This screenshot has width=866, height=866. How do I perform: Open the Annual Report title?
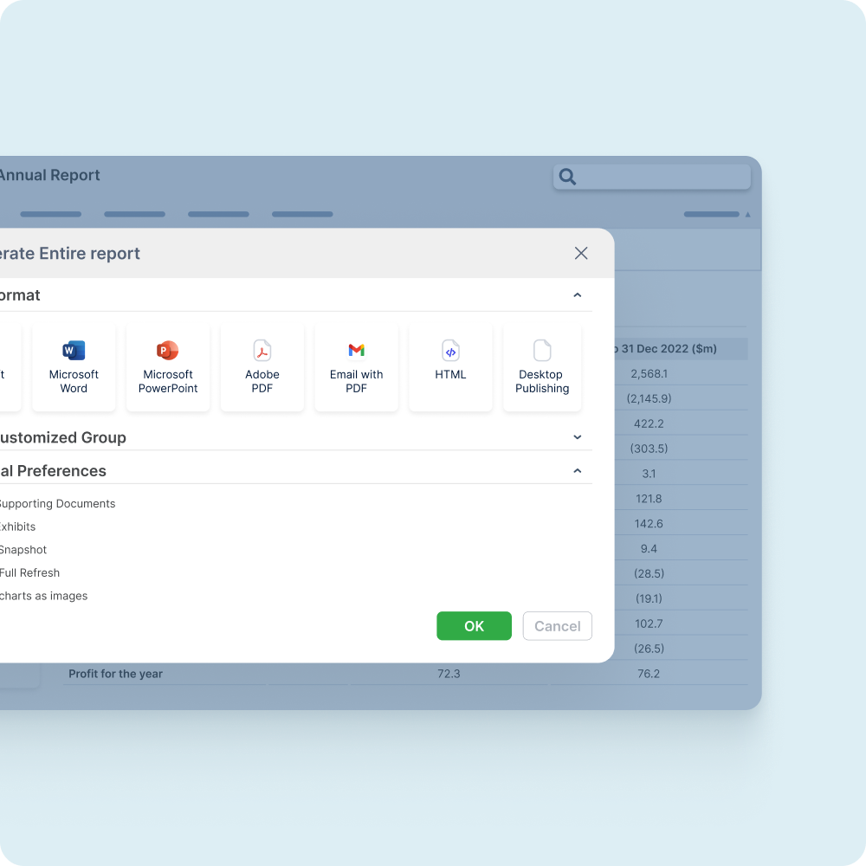click(48, 175)
